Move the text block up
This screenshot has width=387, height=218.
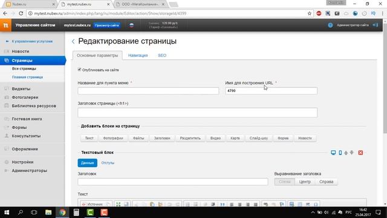pyautogui.click(x=346, y=153)
